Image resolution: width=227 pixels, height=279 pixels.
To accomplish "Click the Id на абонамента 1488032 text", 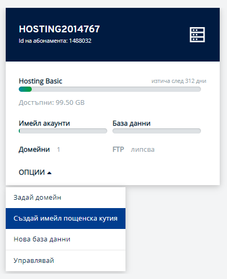I will pyautogui.click(x=55, y=41).
